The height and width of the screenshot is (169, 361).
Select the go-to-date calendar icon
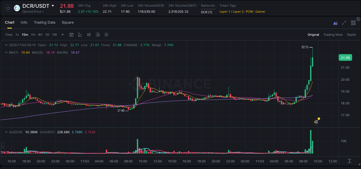pyautogui.click(x=71, y=35)
